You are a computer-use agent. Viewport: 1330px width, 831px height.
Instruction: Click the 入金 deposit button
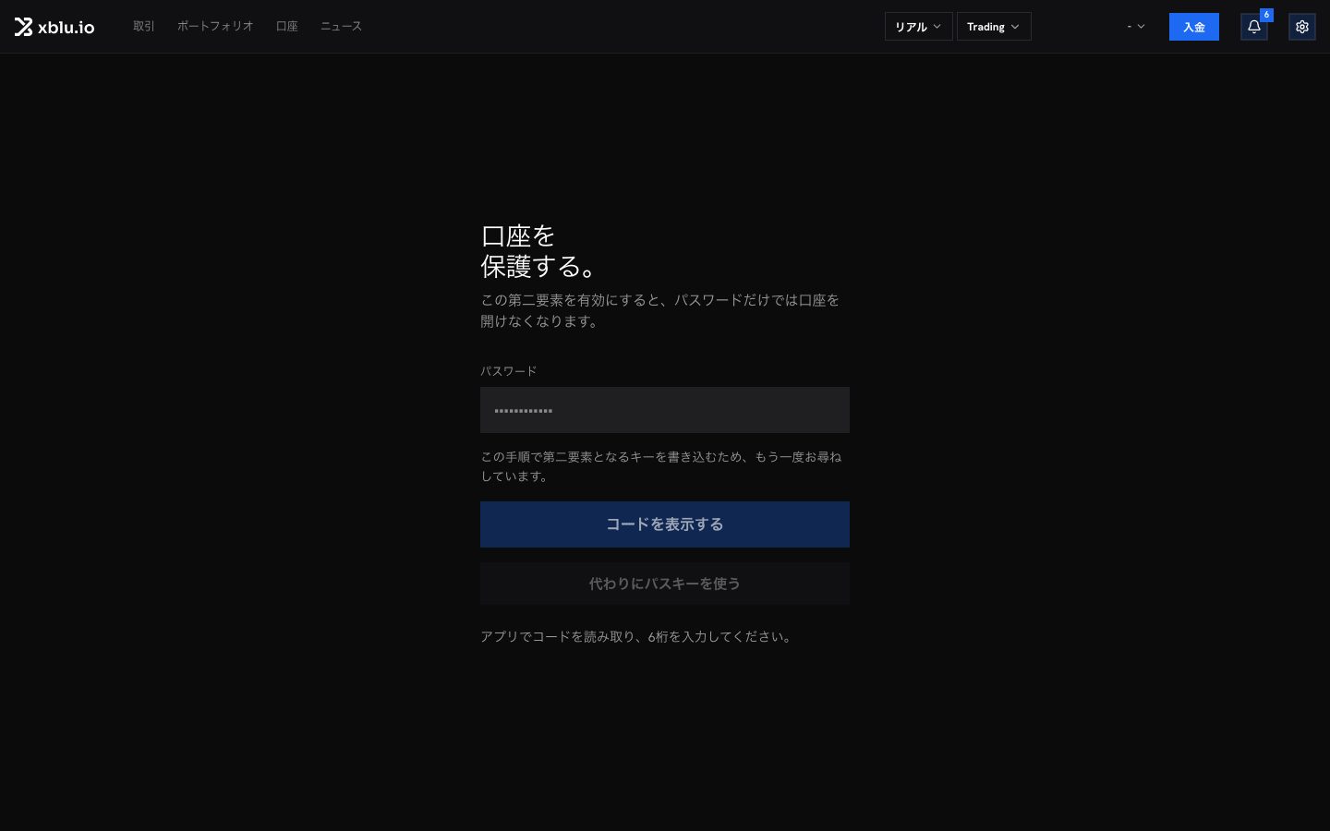pyautogui.click(x=1193, y=27)
